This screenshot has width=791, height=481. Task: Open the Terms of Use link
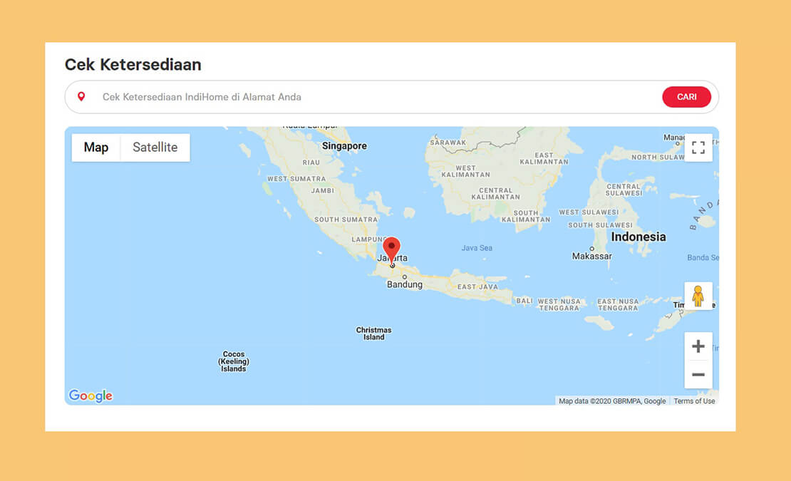(694, 401)
